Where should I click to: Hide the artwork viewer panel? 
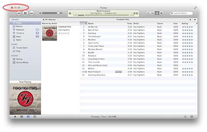click(x=35, y=117)
